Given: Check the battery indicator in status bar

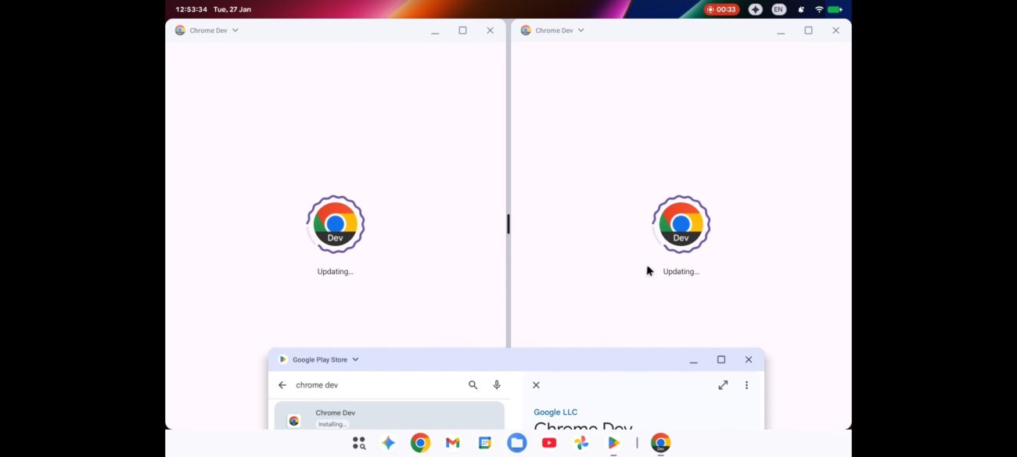Looking at the screenshot, I should [835, 9].
